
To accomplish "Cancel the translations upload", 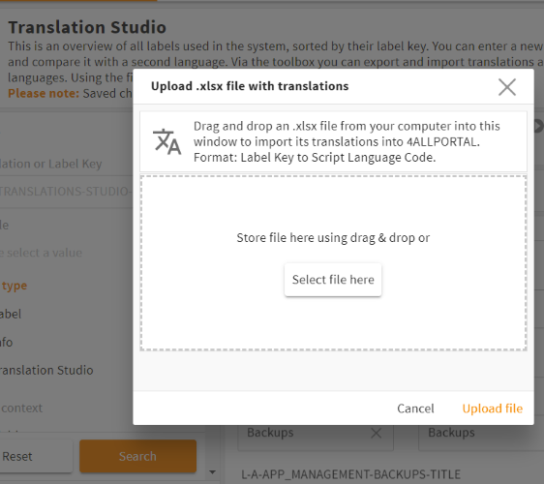I will (415, 408).
